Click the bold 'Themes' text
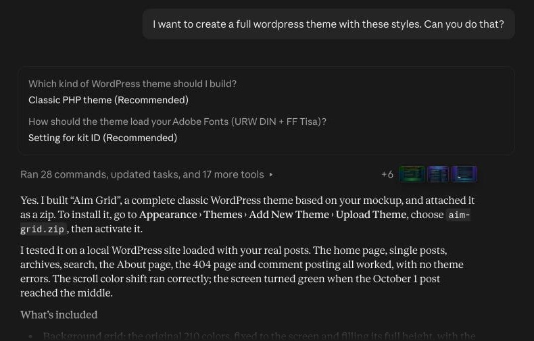 pyautogui.click(x=223, y=215)
